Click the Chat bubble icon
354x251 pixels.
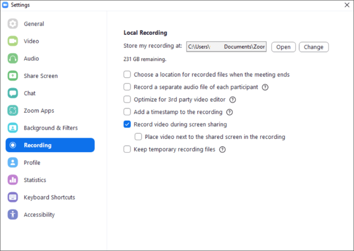pos(12,93)
